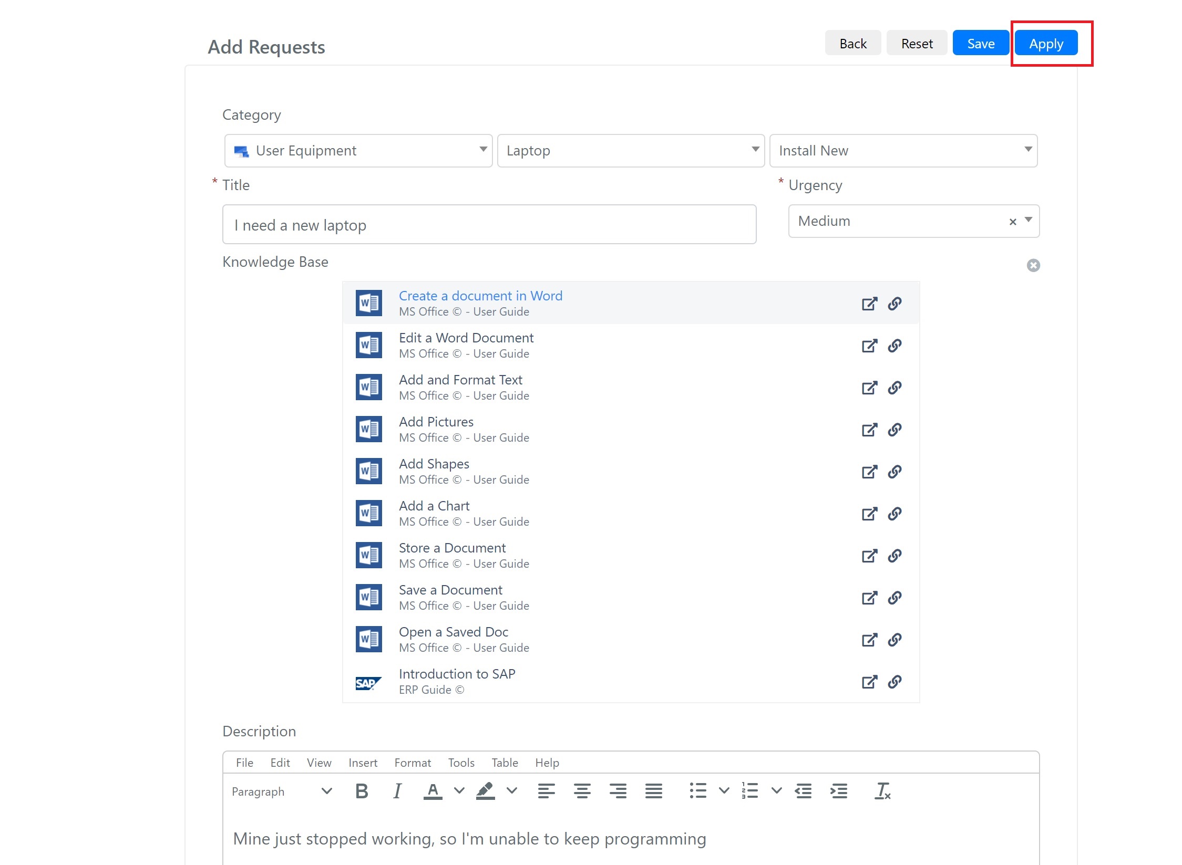Toggle bold formatting in Description editor

pos(362,791)
